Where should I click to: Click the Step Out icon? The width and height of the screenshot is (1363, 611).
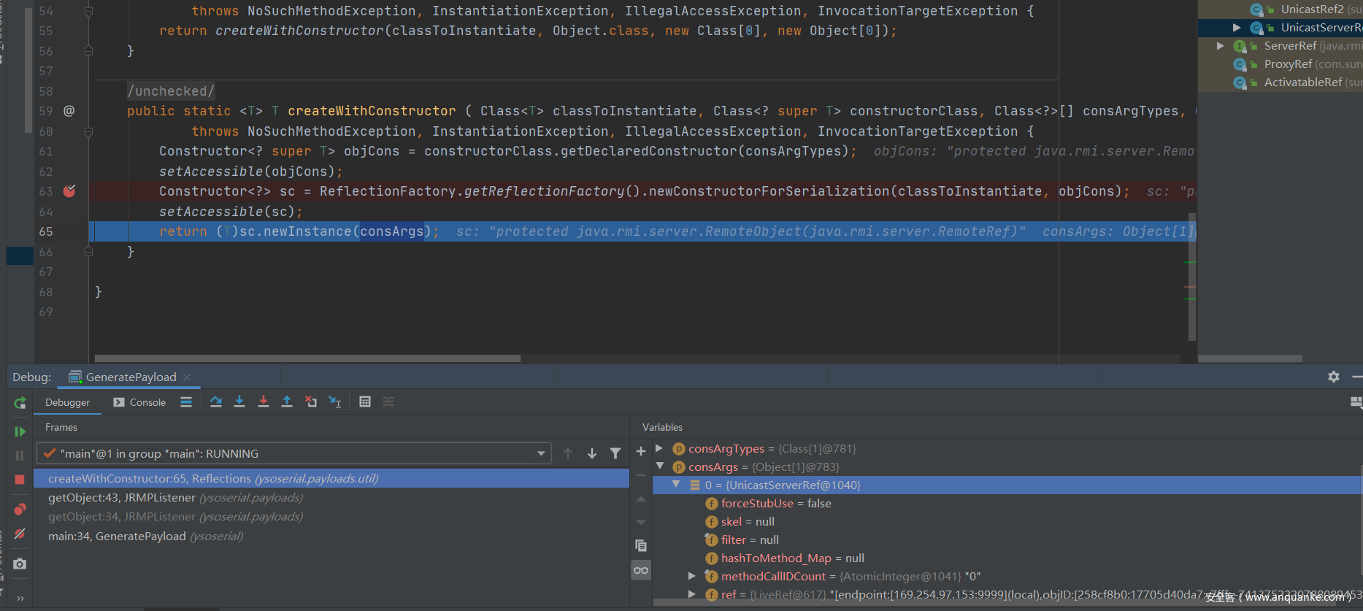(x=287, y=401)
